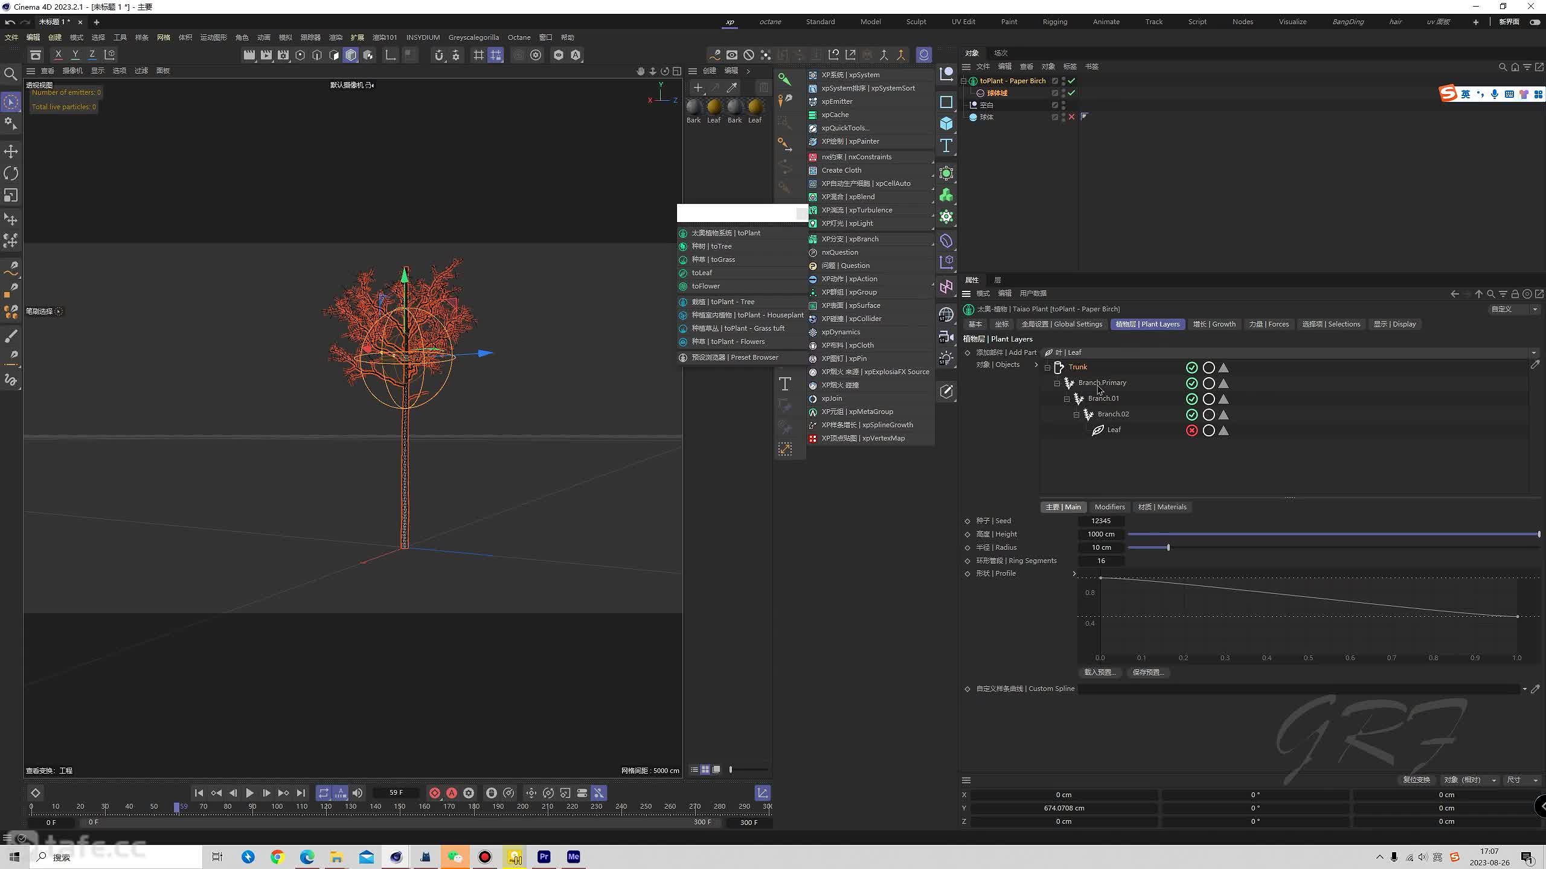Click the xpCache icon
The height and width of the screenshot is (869, 1546).
pyautogui.click(x=813, y=115)
